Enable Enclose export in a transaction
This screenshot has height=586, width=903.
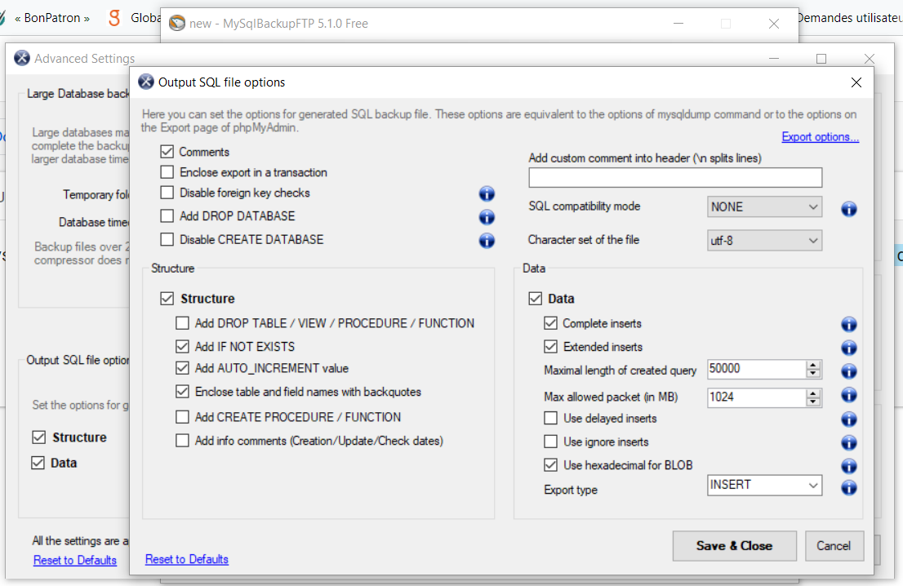167,172
